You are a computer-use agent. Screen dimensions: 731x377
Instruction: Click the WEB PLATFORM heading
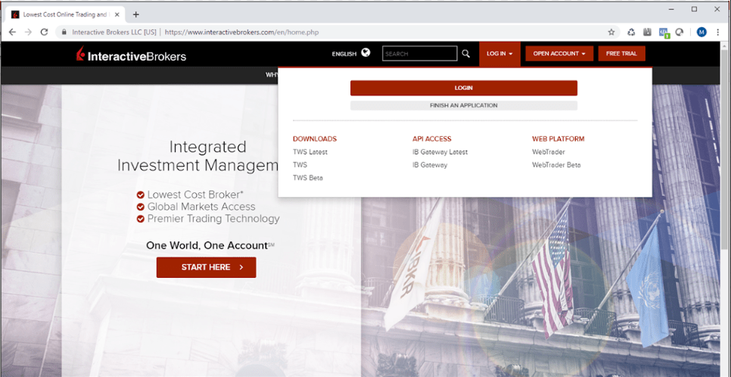558,139
